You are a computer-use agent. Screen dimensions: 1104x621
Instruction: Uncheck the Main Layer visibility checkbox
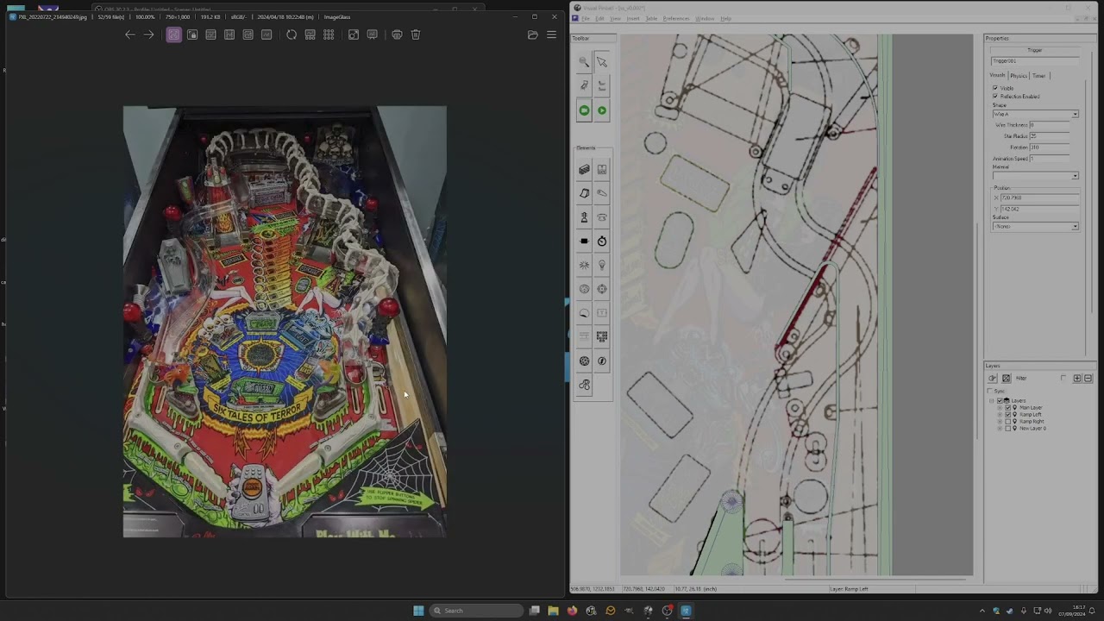tap(1008, 407)
